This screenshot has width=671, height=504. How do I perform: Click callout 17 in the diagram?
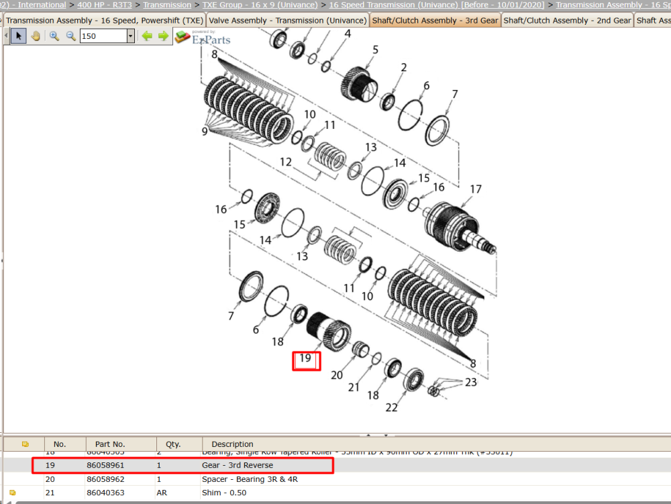[x=476, y=189]
